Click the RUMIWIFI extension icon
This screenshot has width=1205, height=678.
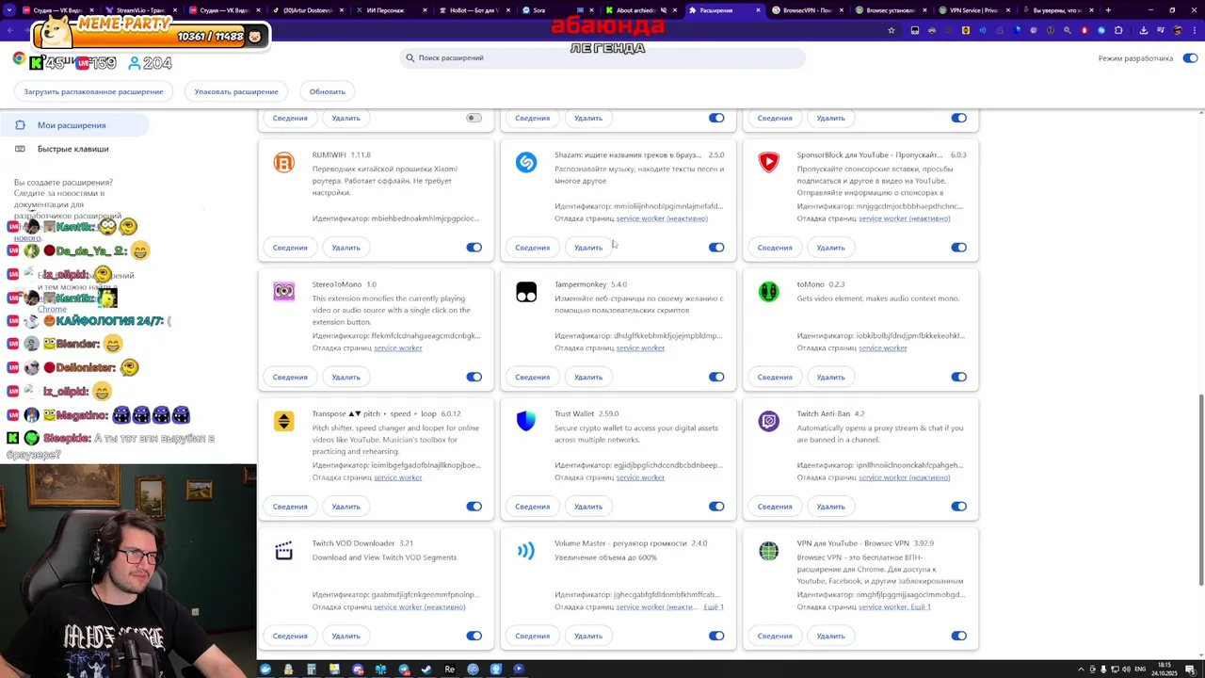pos(283,163)
